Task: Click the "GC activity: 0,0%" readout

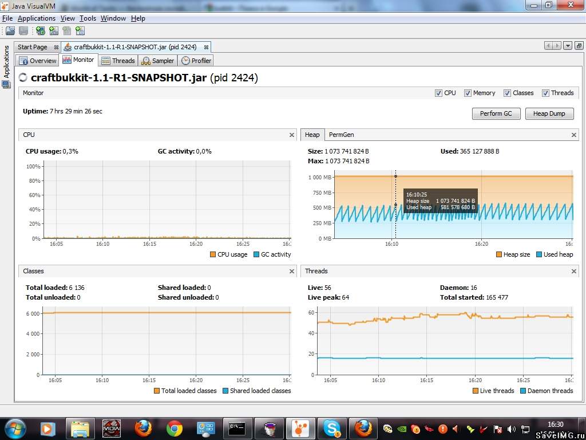Action: click(185, 151)
